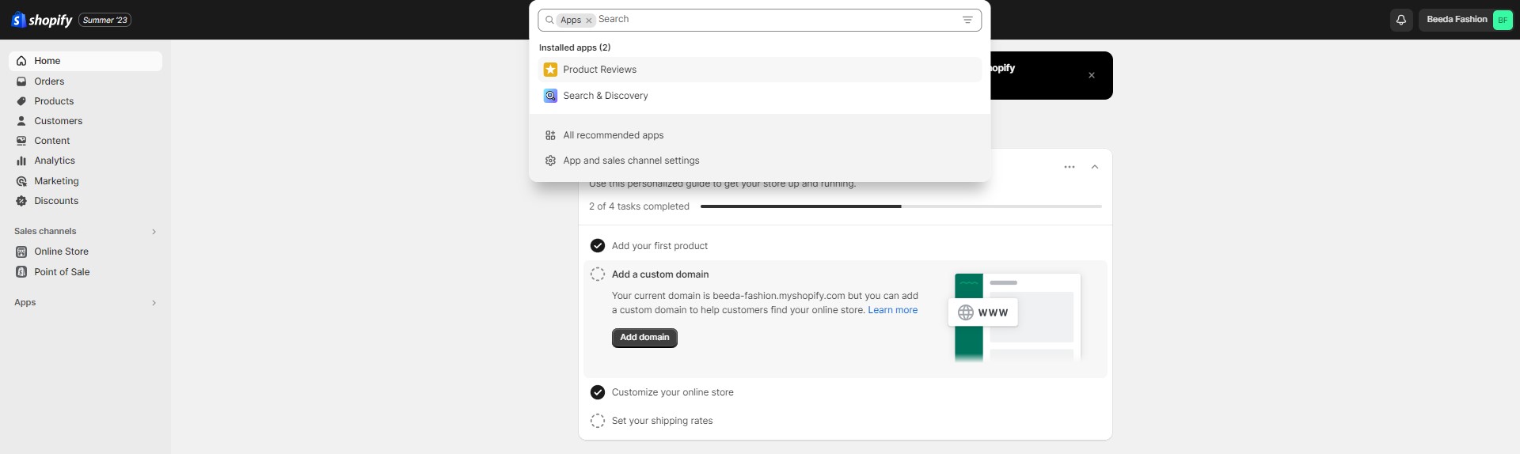Open the setup guide three-dot menu
Screen dimensions: 1520x454
(1070, 167)
